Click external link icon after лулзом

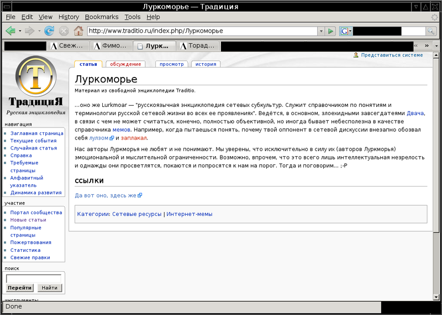click(x=112, y=138)
